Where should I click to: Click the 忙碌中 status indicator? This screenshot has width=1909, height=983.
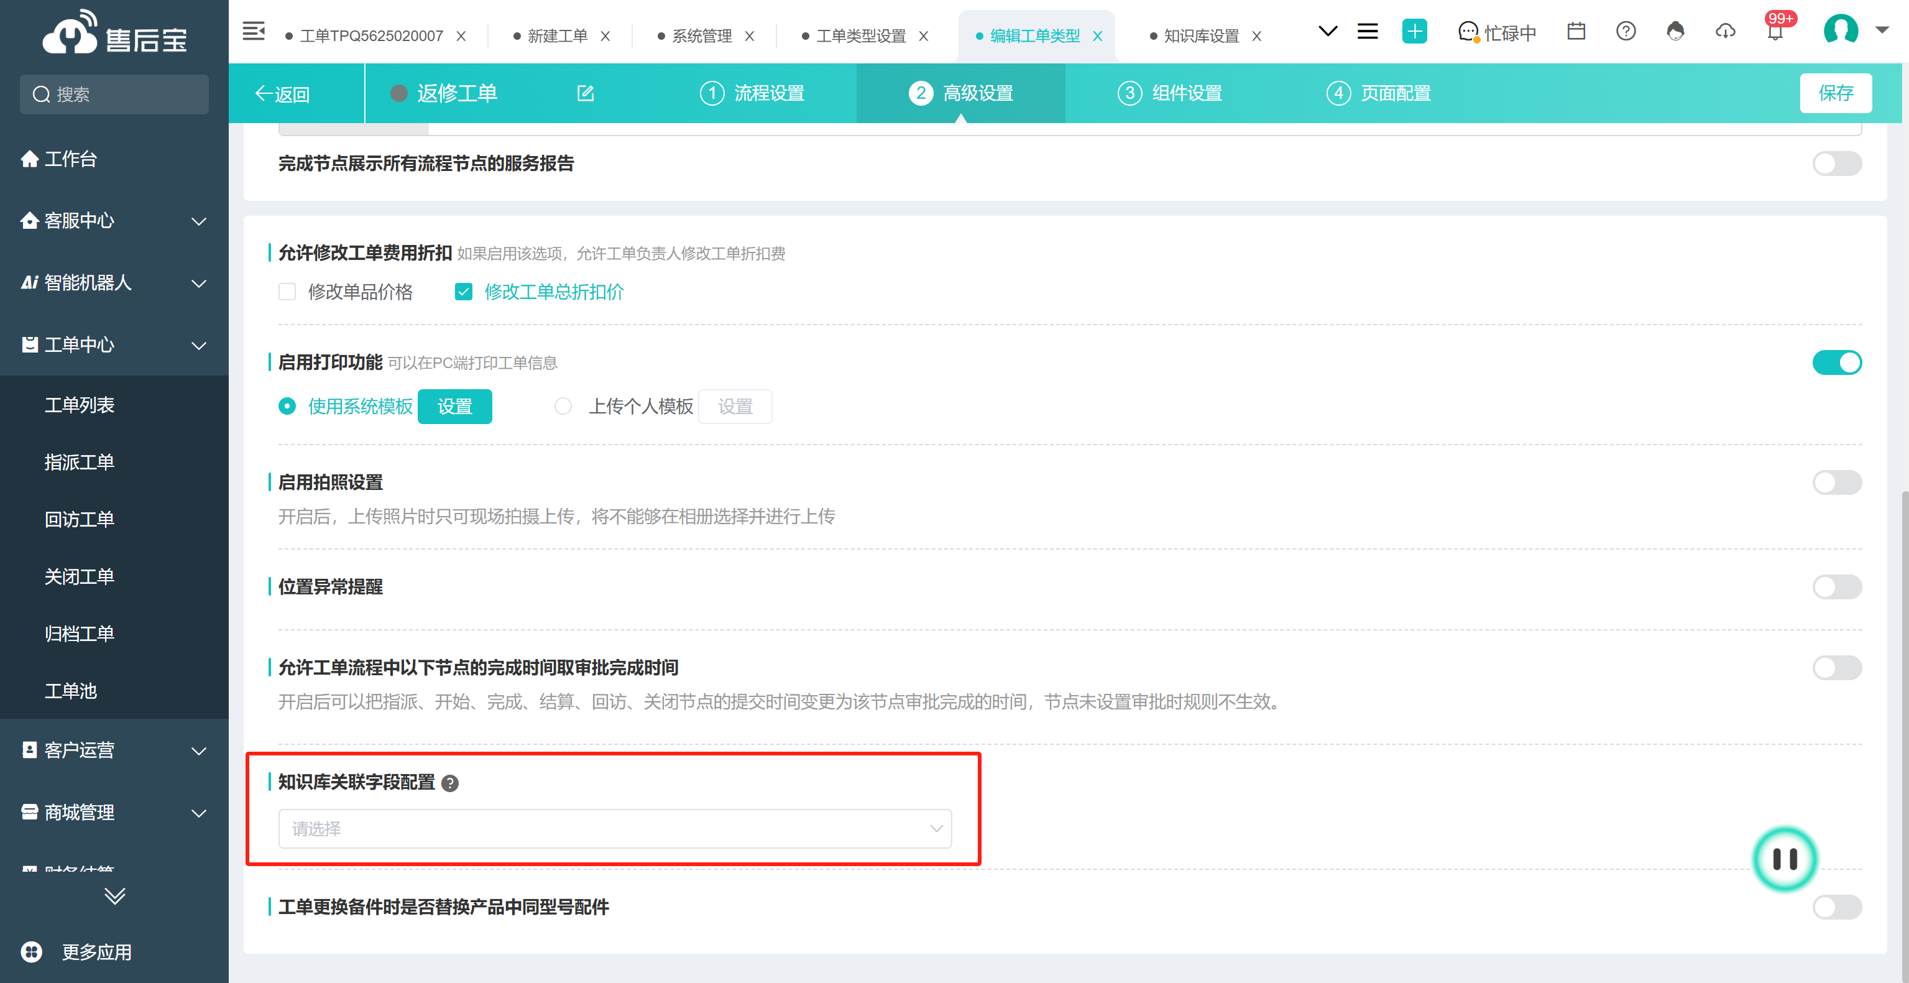tap(1496, 32)
